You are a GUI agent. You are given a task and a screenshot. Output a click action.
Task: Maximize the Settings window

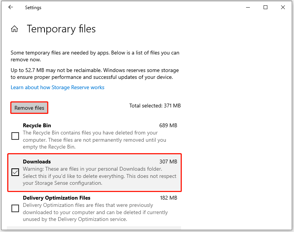click(265, 7)
